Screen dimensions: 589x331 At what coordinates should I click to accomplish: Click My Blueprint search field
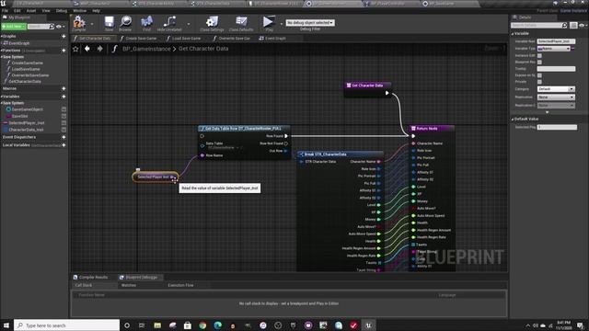39,27
